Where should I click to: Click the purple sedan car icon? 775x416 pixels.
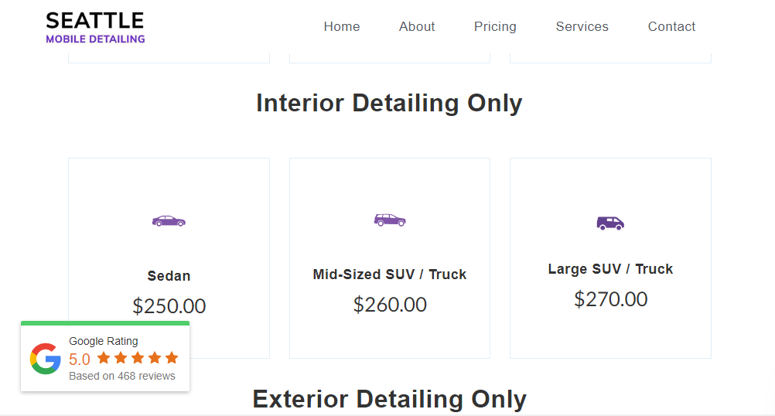pyautogui.click(x=169, y=221)
